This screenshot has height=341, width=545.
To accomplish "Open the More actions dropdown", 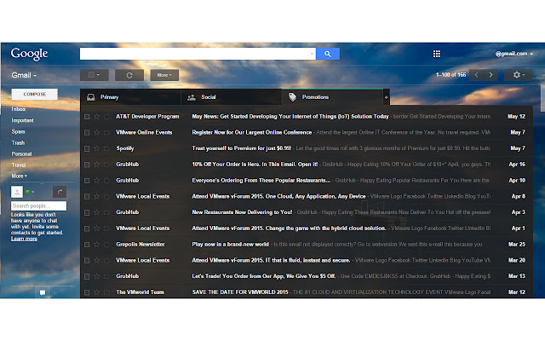I will click(164, 75).
